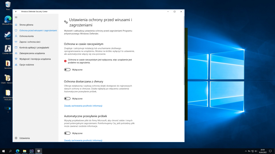Launch Edge from the taskbar

[17, 151]
